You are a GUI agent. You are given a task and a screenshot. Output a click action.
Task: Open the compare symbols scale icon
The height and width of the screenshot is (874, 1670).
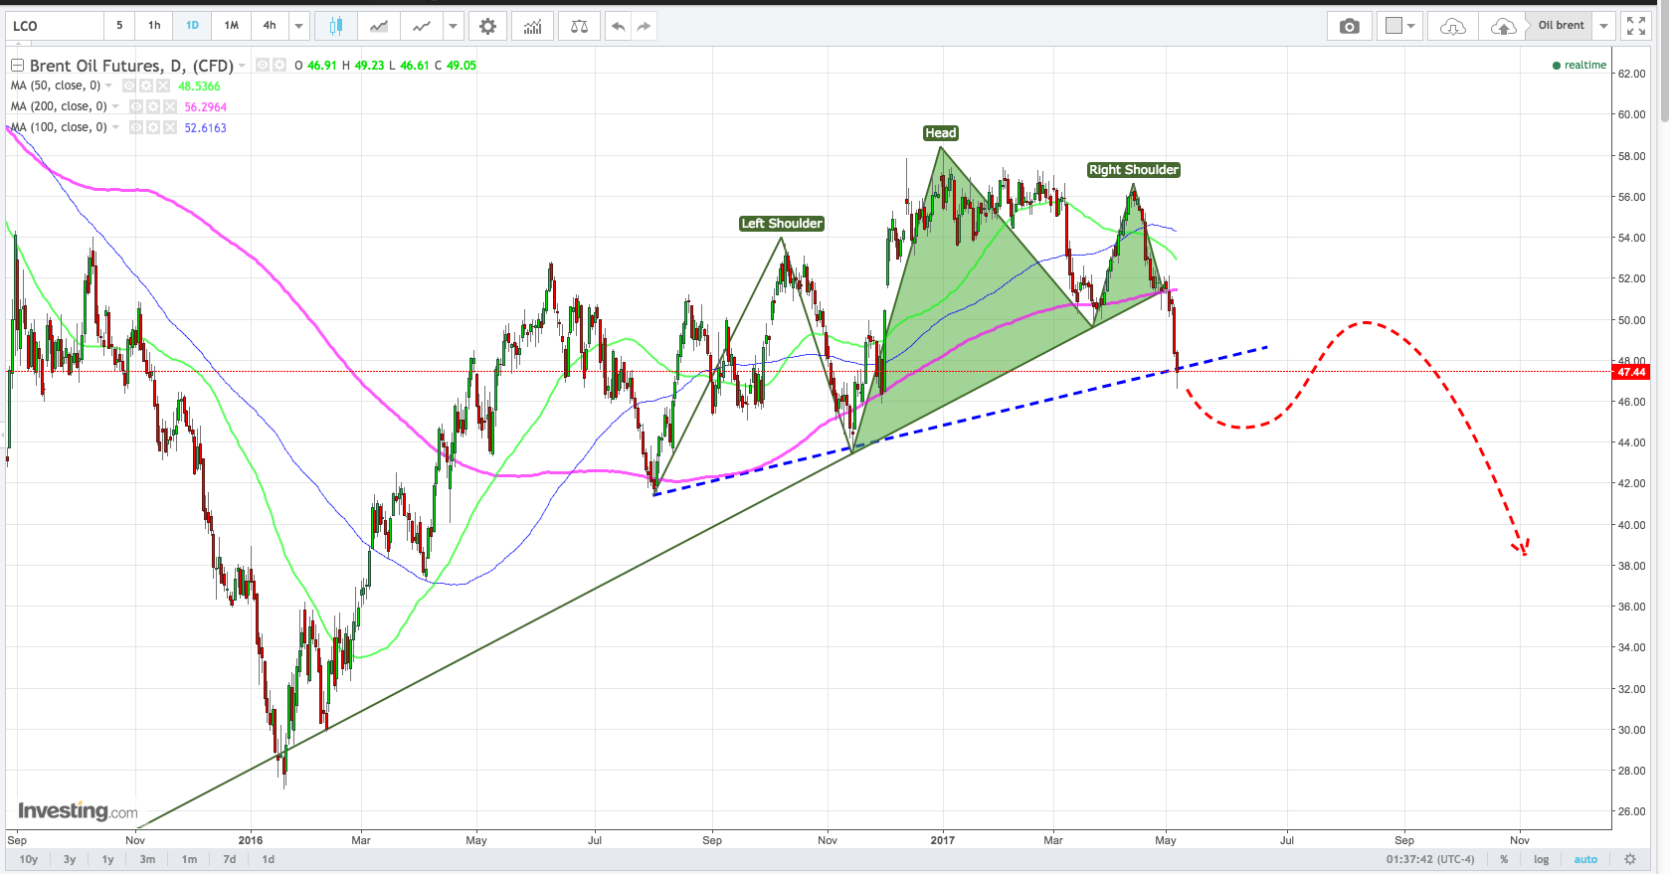(579, 26)
